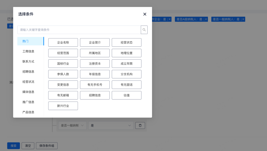Viewport: 267px width, 151px height.
Task: Remove the 是否A级纳税人 tag via its X
Action: pyautogui.click(x=206, y=19)
